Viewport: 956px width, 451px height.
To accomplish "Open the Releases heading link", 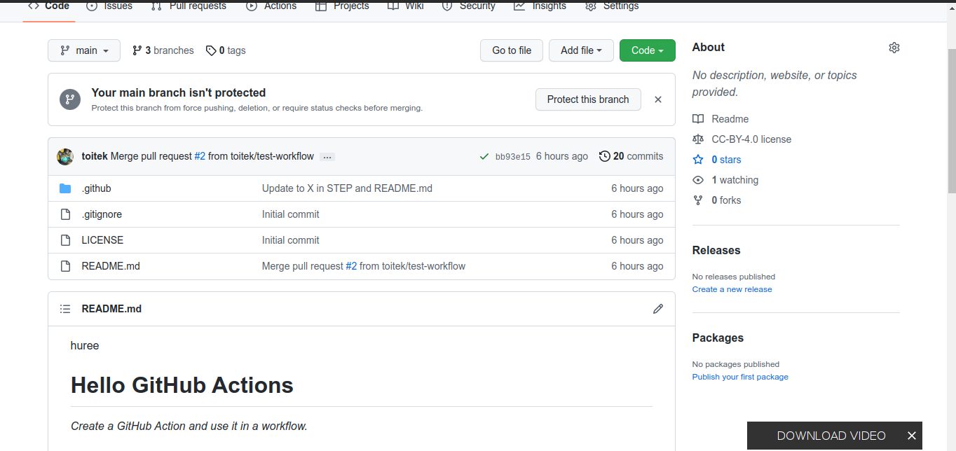I will click(716, 251).
